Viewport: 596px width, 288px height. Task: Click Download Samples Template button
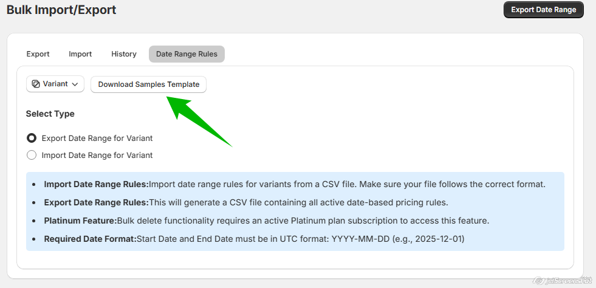[149, 84]
